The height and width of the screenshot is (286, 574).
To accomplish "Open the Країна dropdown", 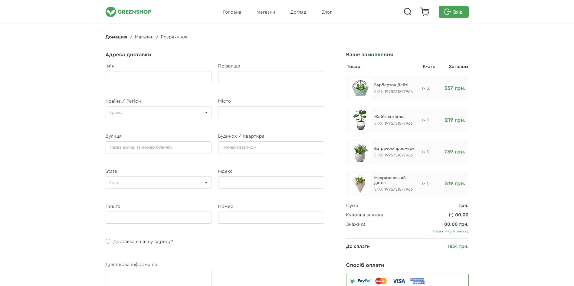I will (159, 112).
